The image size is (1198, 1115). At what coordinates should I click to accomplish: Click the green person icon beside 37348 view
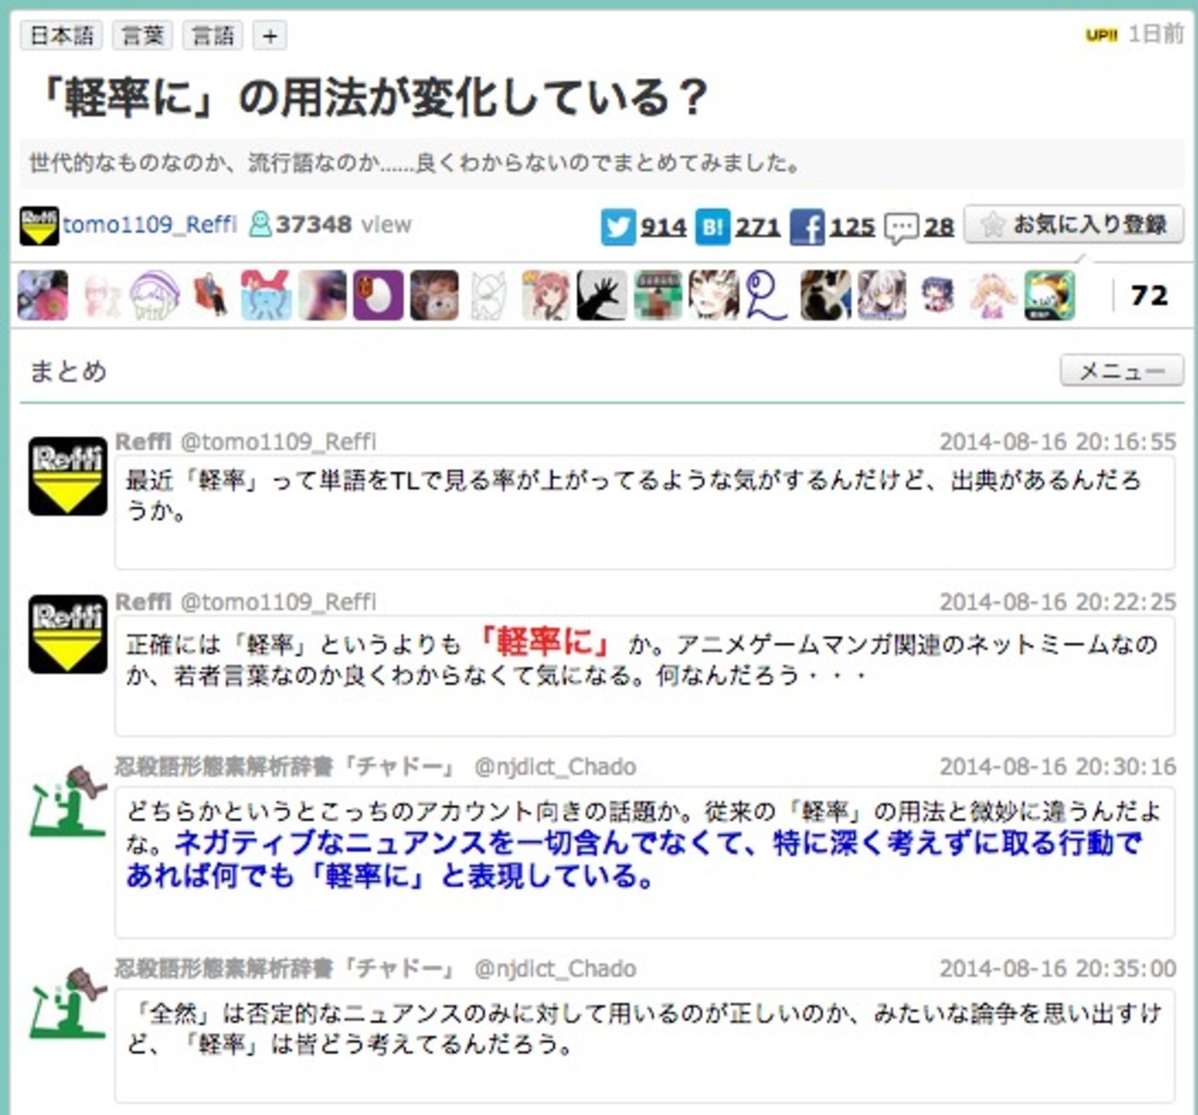[261, 224]
